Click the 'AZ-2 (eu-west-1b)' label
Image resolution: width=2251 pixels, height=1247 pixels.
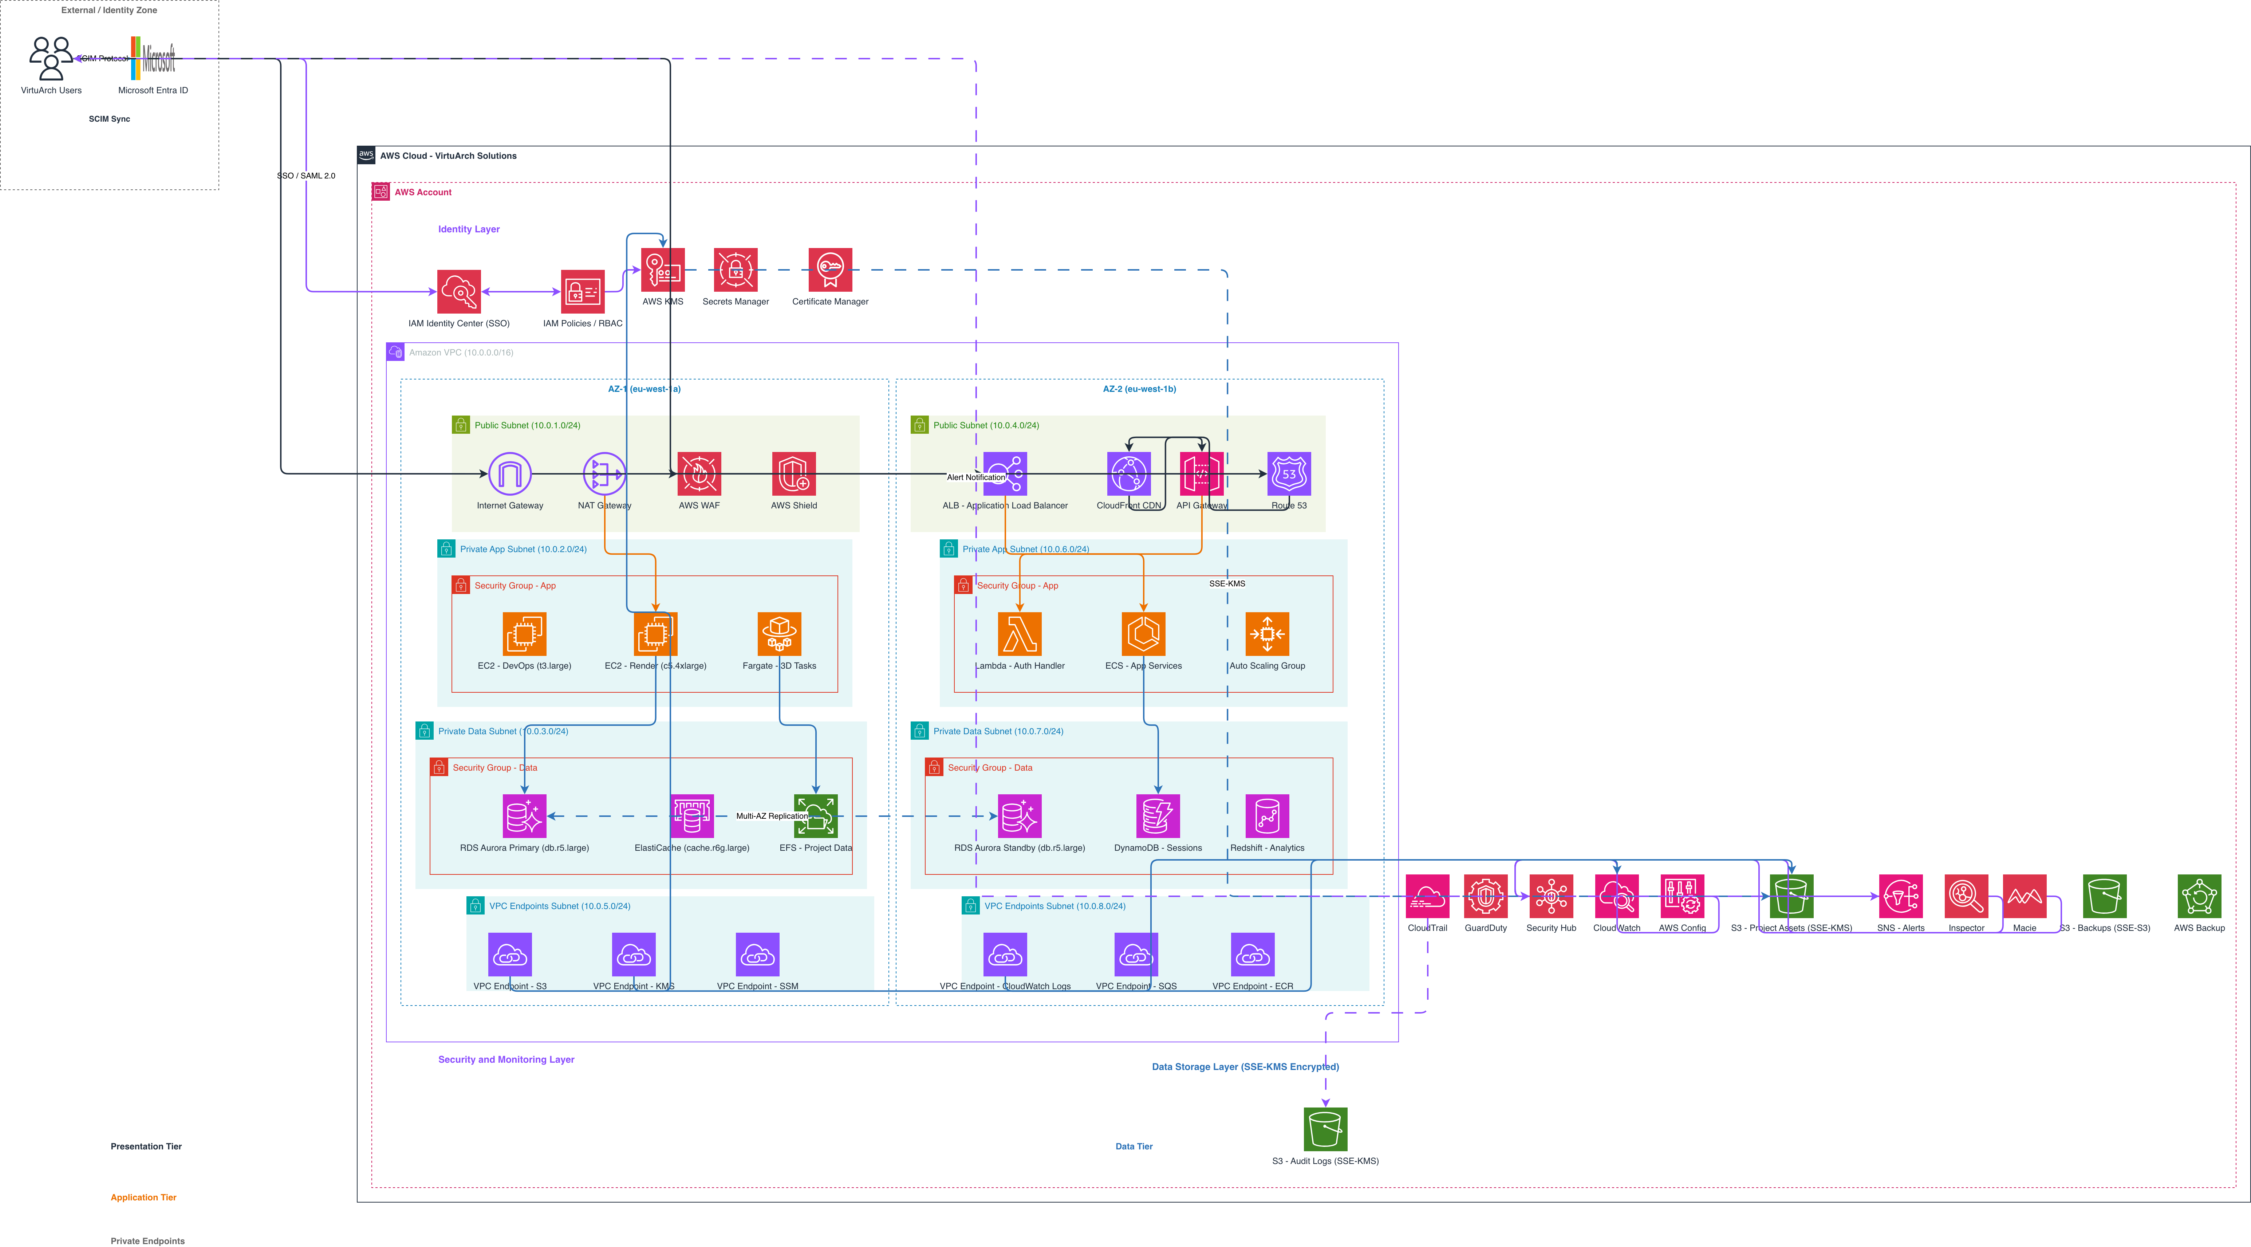coord(1139,389)
